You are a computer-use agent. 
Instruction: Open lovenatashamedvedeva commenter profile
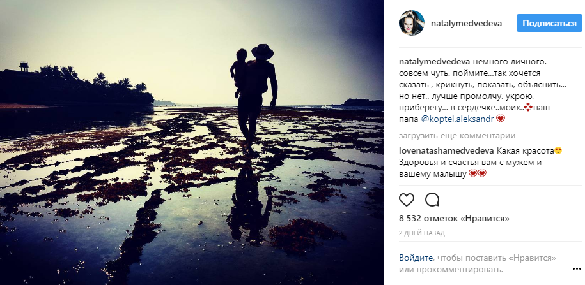coord(447,150)
